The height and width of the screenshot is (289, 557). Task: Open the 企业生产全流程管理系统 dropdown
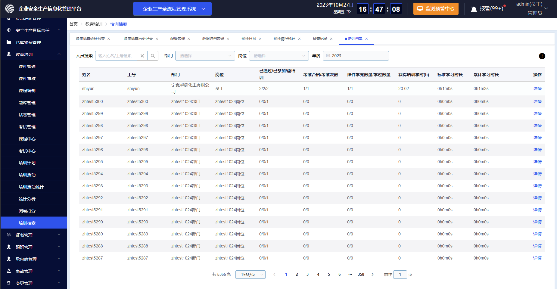click(x=172, y=9)
